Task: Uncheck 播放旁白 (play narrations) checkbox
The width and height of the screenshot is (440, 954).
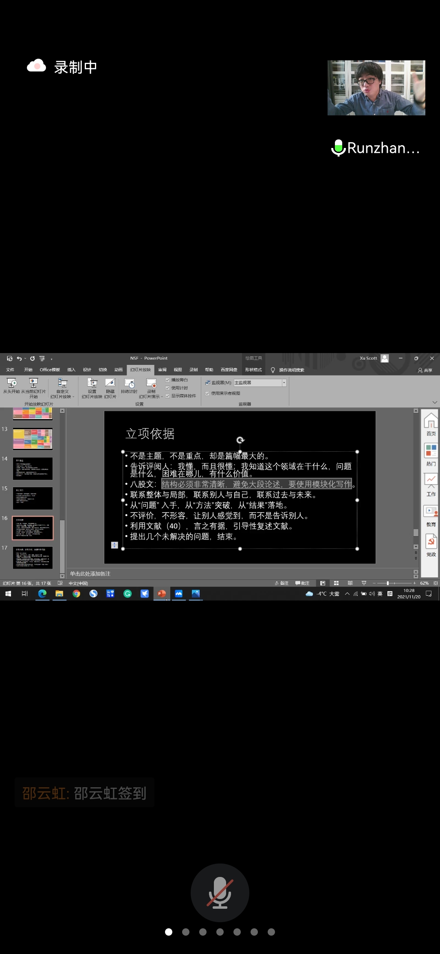Action: 167,380
